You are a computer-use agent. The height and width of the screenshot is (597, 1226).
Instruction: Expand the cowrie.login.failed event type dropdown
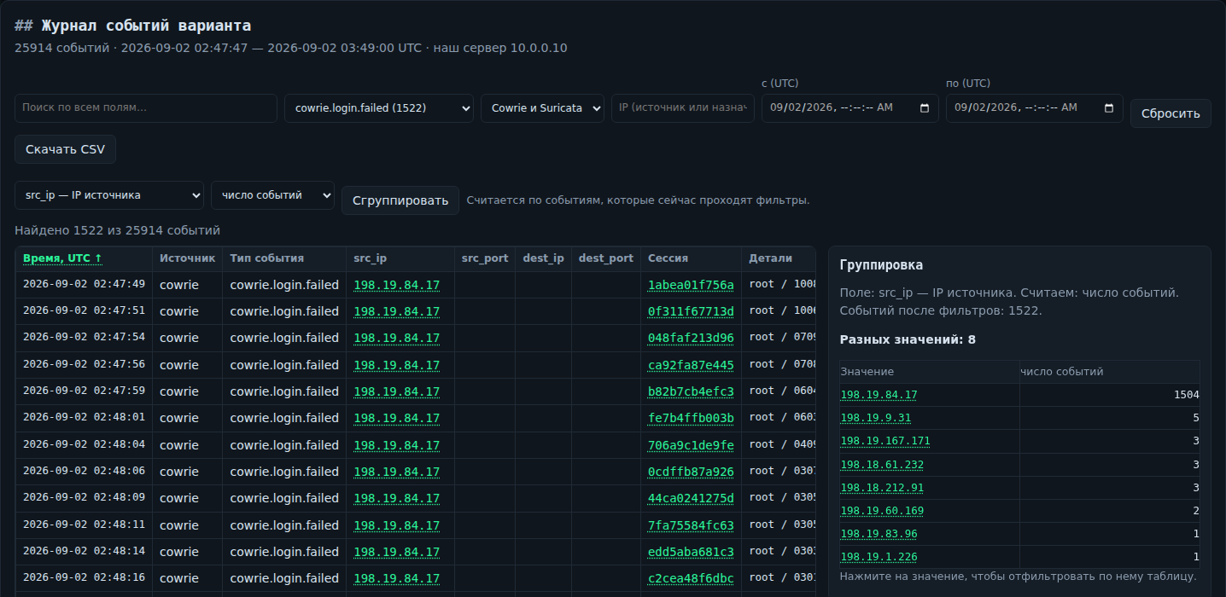pyautogui.click(x=379, y=108)
